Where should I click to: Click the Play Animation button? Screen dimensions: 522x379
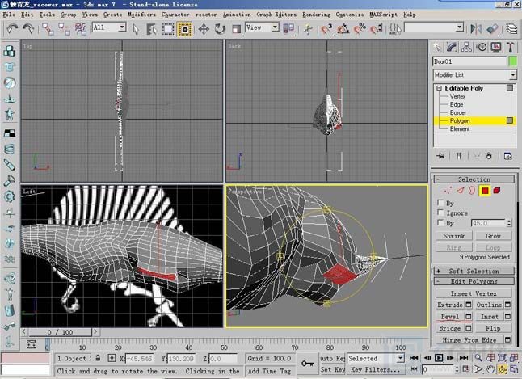point(439,358)
